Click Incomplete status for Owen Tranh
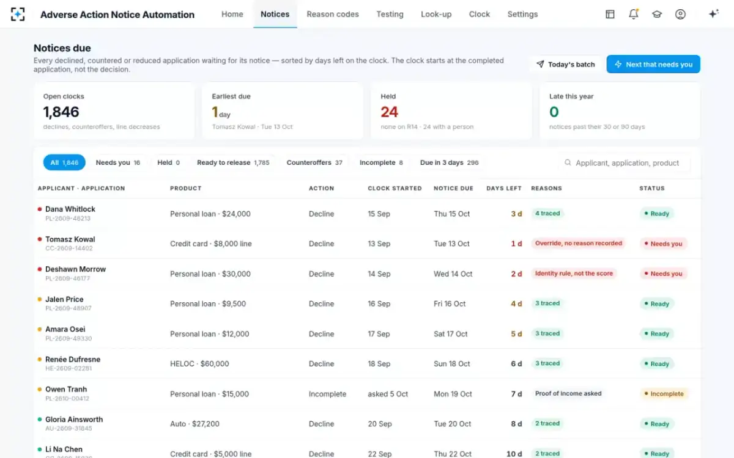 point(664,394)
